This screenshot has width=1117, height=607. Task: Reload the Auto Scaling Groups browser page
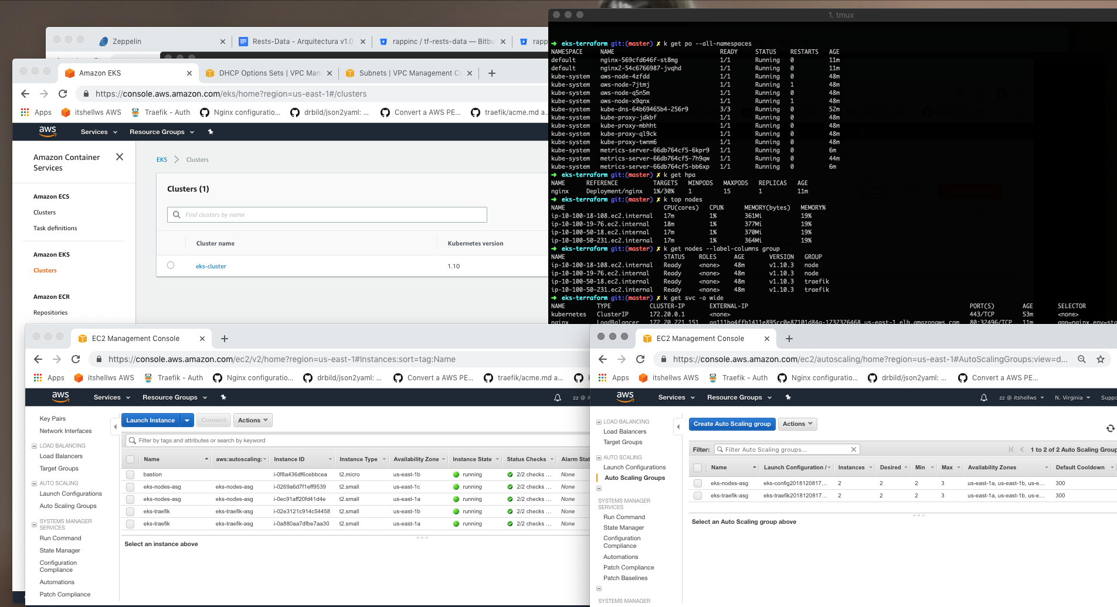(x=640, y=359)
